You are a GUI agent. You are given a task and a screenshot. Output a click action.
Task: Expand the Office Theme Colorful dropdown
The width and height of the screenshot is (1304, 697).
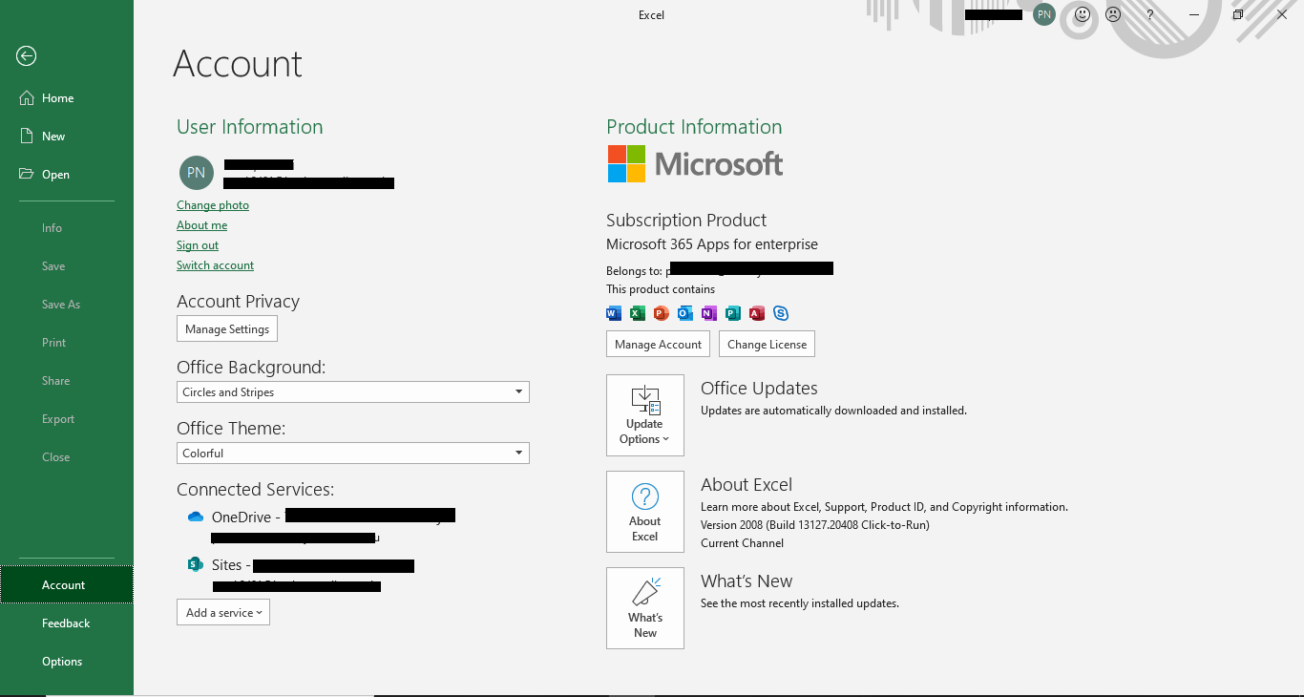point(353,454)
